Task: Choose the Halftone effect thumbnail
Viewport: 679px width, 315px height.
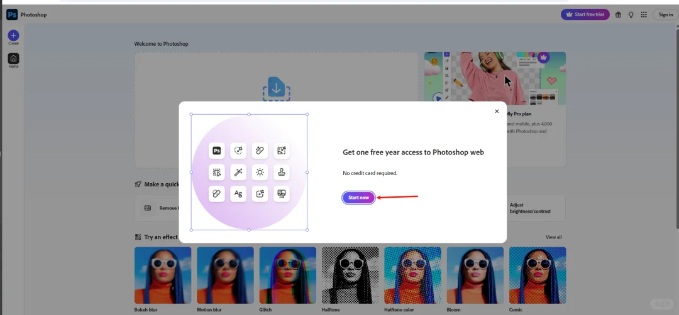Action: coord(350,275)
